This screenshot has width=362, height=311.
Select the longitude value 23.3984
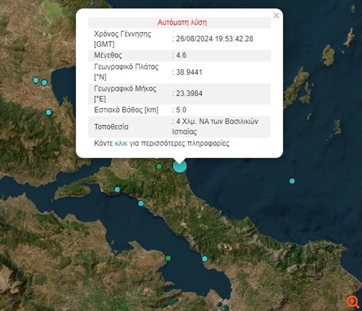click(x=189, y=93)
